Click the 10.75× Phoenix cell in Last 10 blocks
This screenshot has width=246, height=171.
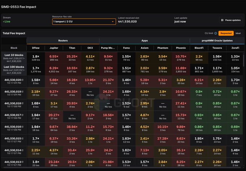click(181, 58)
